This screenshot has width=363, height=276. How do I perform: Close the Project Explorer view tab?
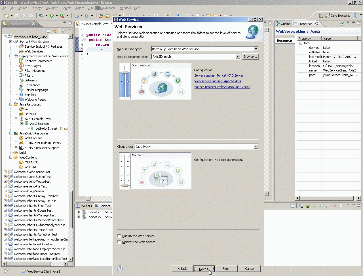click(33, 24)
